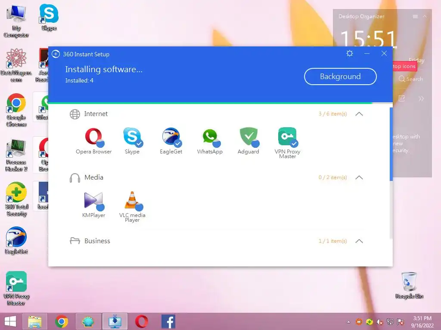
Task: Click the Media category headphones icon
Action: click(75, 178)
